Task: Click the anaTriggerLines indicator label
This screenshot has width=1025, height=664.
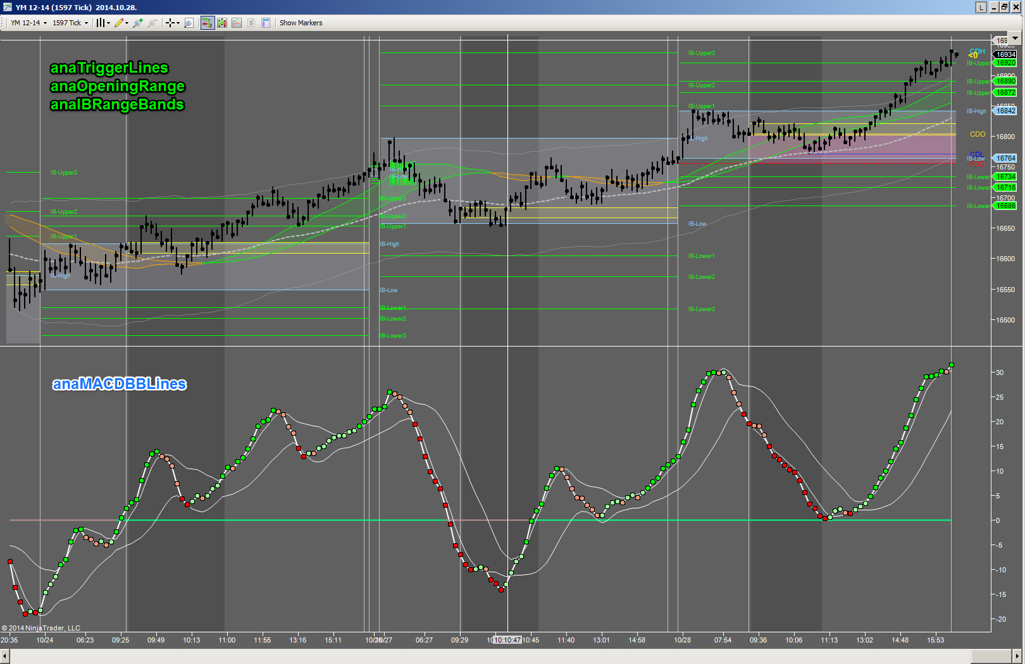Action: 109,68
